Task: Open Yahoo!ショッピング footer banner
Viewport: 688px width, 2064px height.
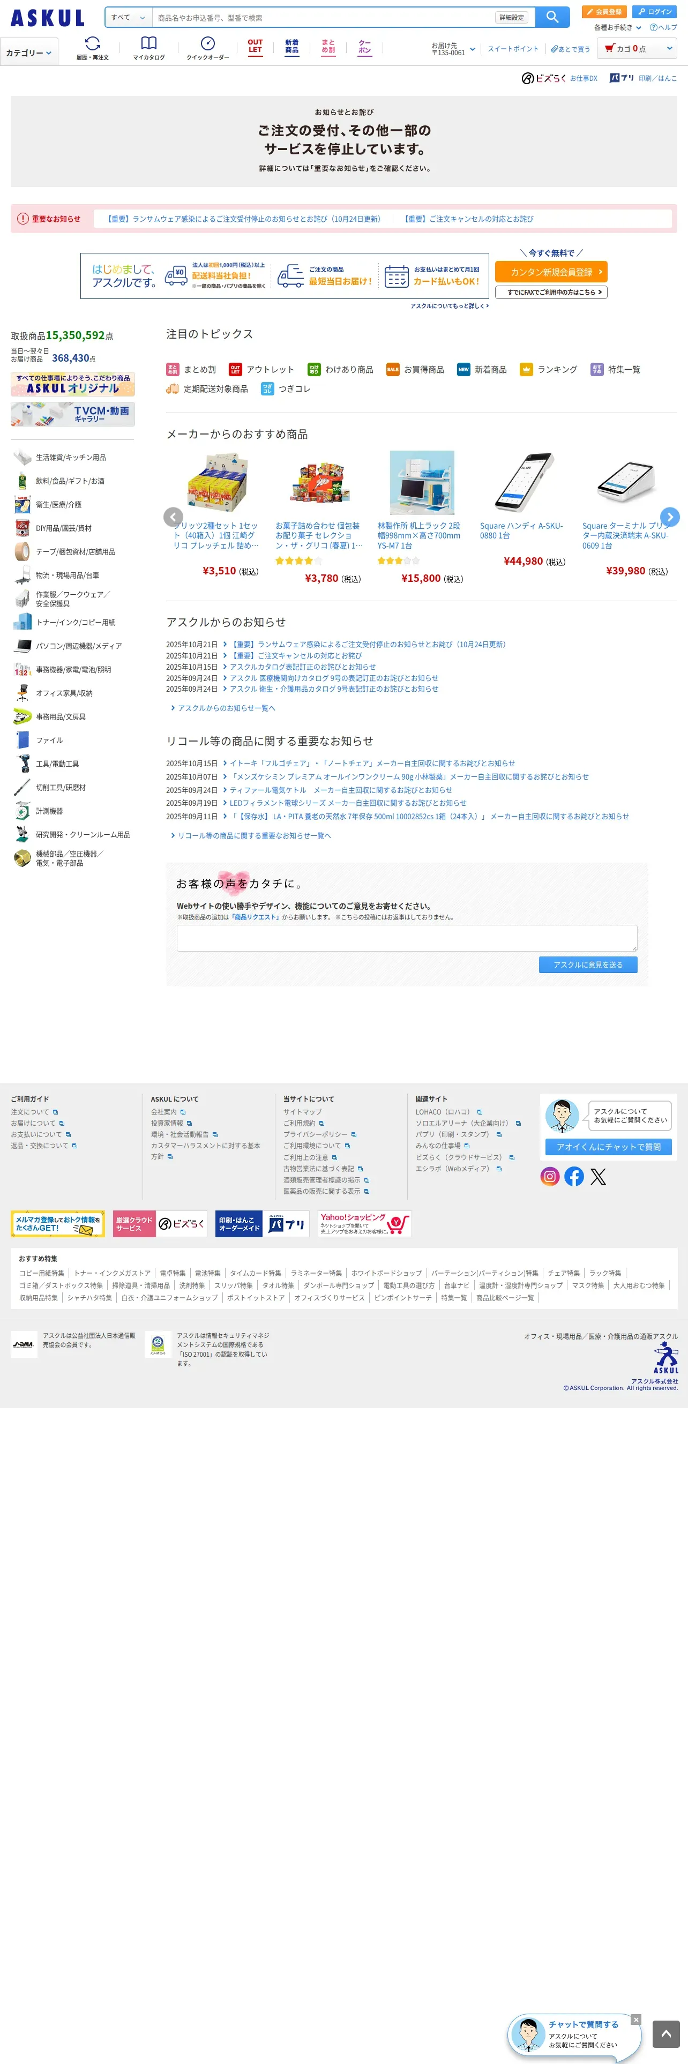Action: (x=364, y=1223)
